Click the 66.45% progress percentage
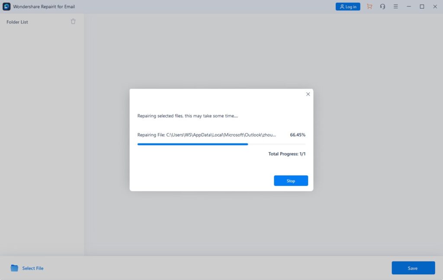The image size is (443, 280). 298,135
